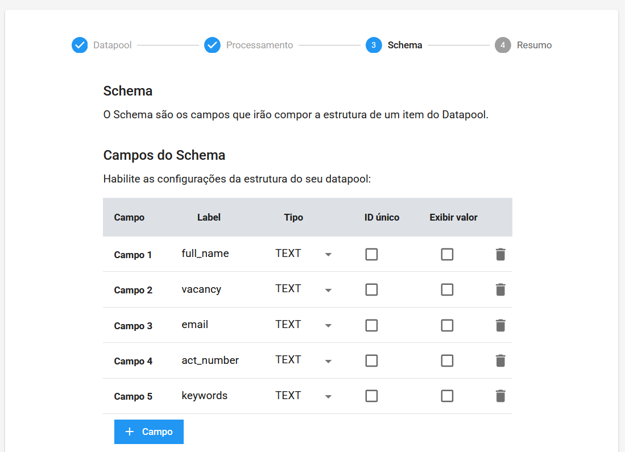Remove the act_number field using trash icon
This screenshot has height=452, width=625.
[500, 360]
